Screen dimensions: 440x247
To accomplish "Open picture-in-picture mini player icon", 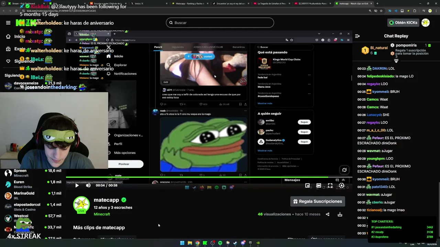I will tap(307, 186).
